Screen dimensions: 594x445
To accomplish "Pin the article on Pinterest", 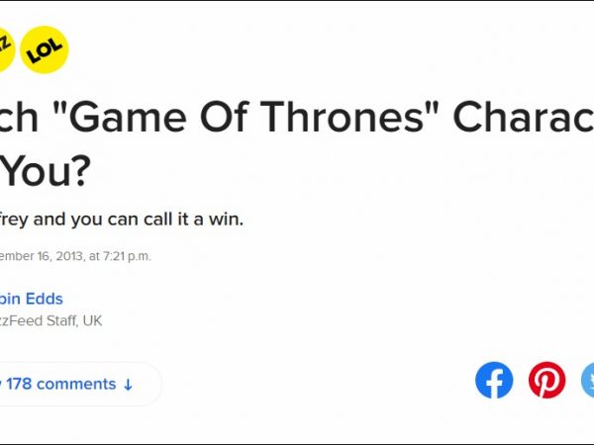I will point(546,381).
